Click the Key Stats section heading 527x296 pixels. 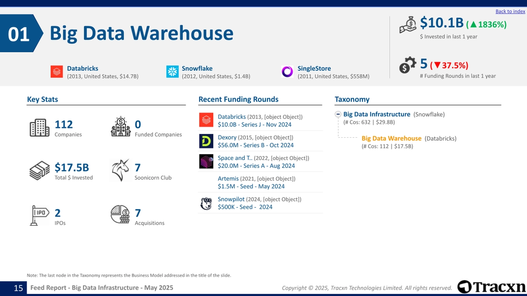coord(43,99)
